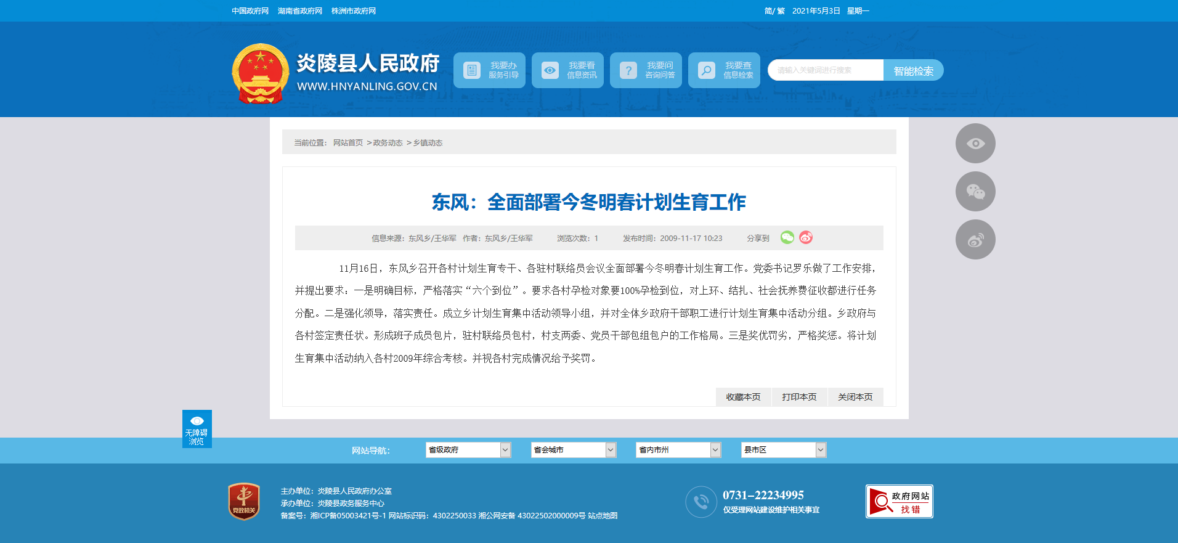Image resolution: width=1178 pixels, height=543 pixels.
Task: Open the 县市区 dropdown list
Action: point(783,450)
